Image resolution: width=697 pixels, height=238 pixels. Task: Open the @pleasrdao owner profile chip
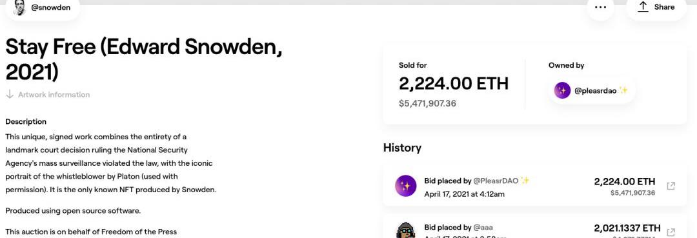[x=591, y=90]
